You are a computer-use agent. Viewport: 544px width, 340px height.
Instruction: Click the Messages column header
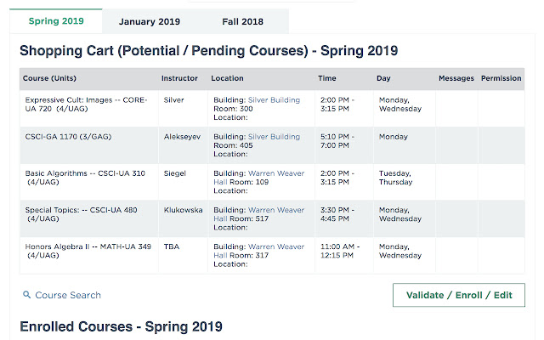point(456,78)
